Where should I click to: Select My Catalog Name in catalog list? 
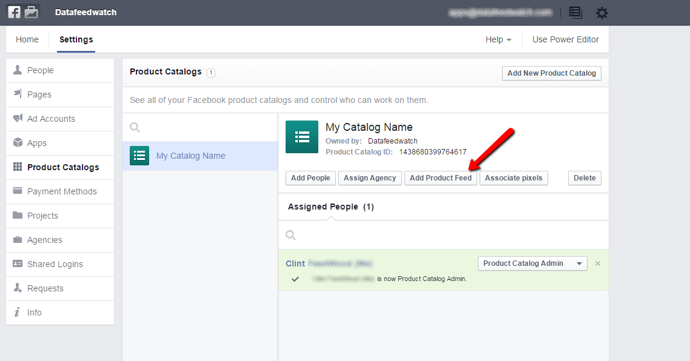200,156
